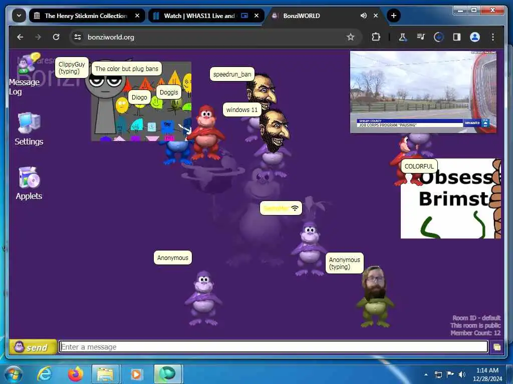Click the Anonymous name tag above purple Bonzi
The image size is (513, 384).
pyautogui.click(x=173, y=257)
